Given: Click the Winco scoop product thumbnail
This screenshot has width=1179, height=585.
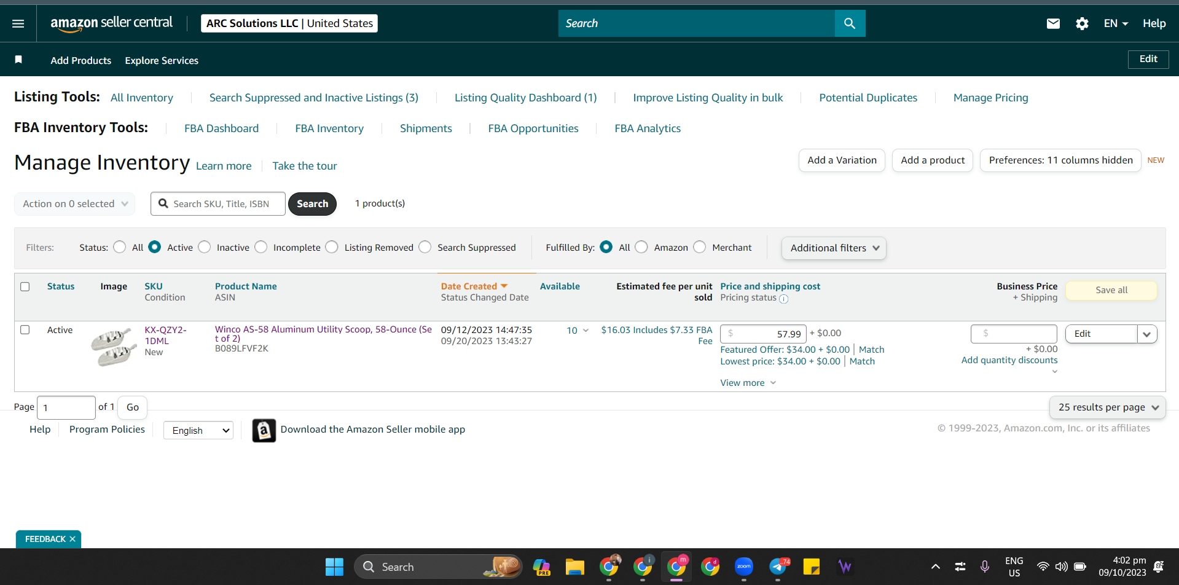Looking at the screenshot, I should tap(114, 347).
